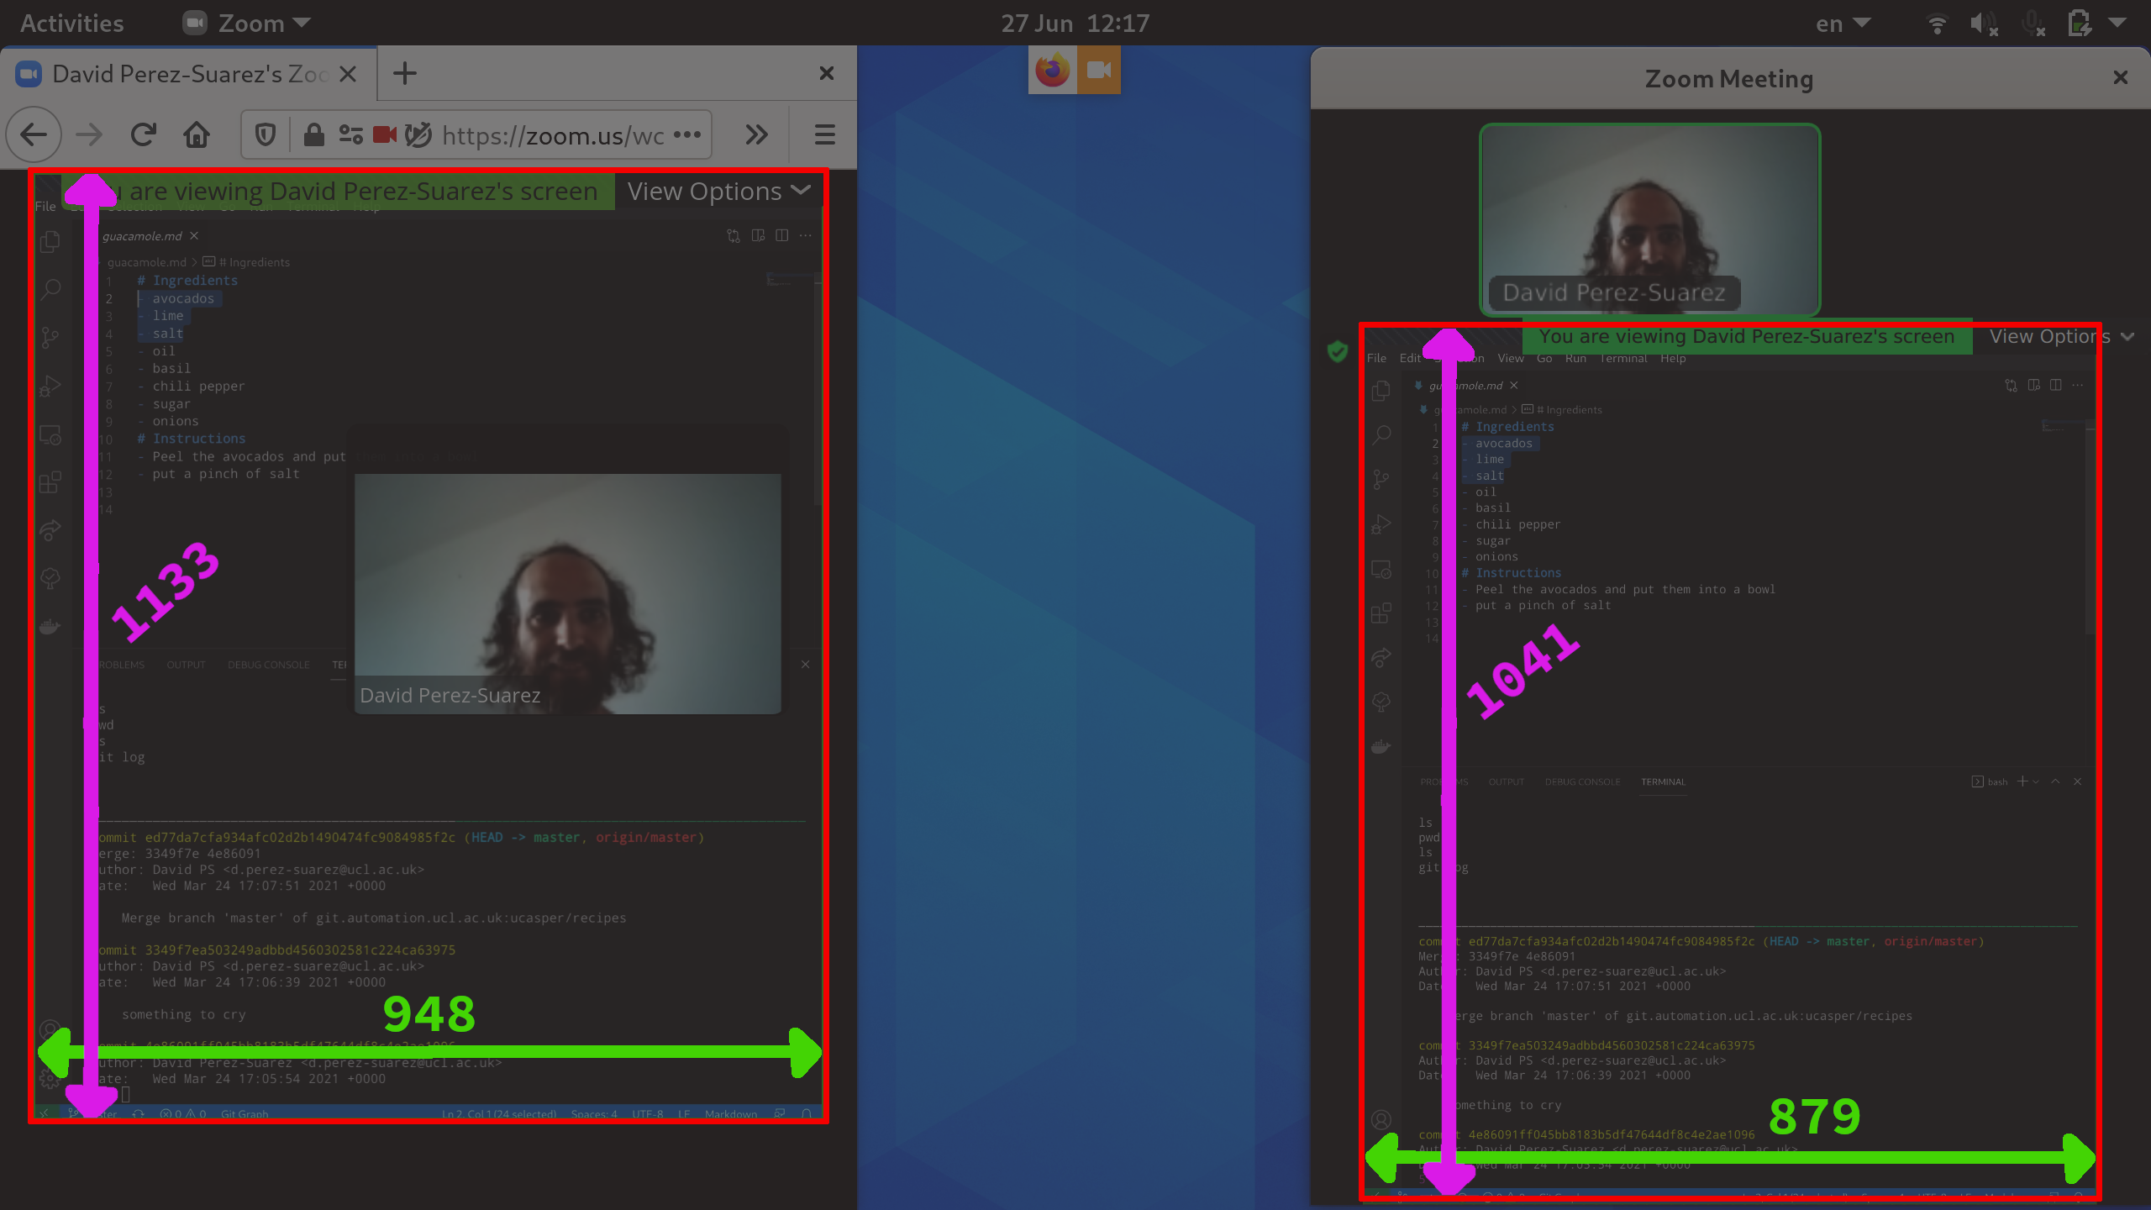Click the split editor icon in Zoom Meeting

point(2055,386)
